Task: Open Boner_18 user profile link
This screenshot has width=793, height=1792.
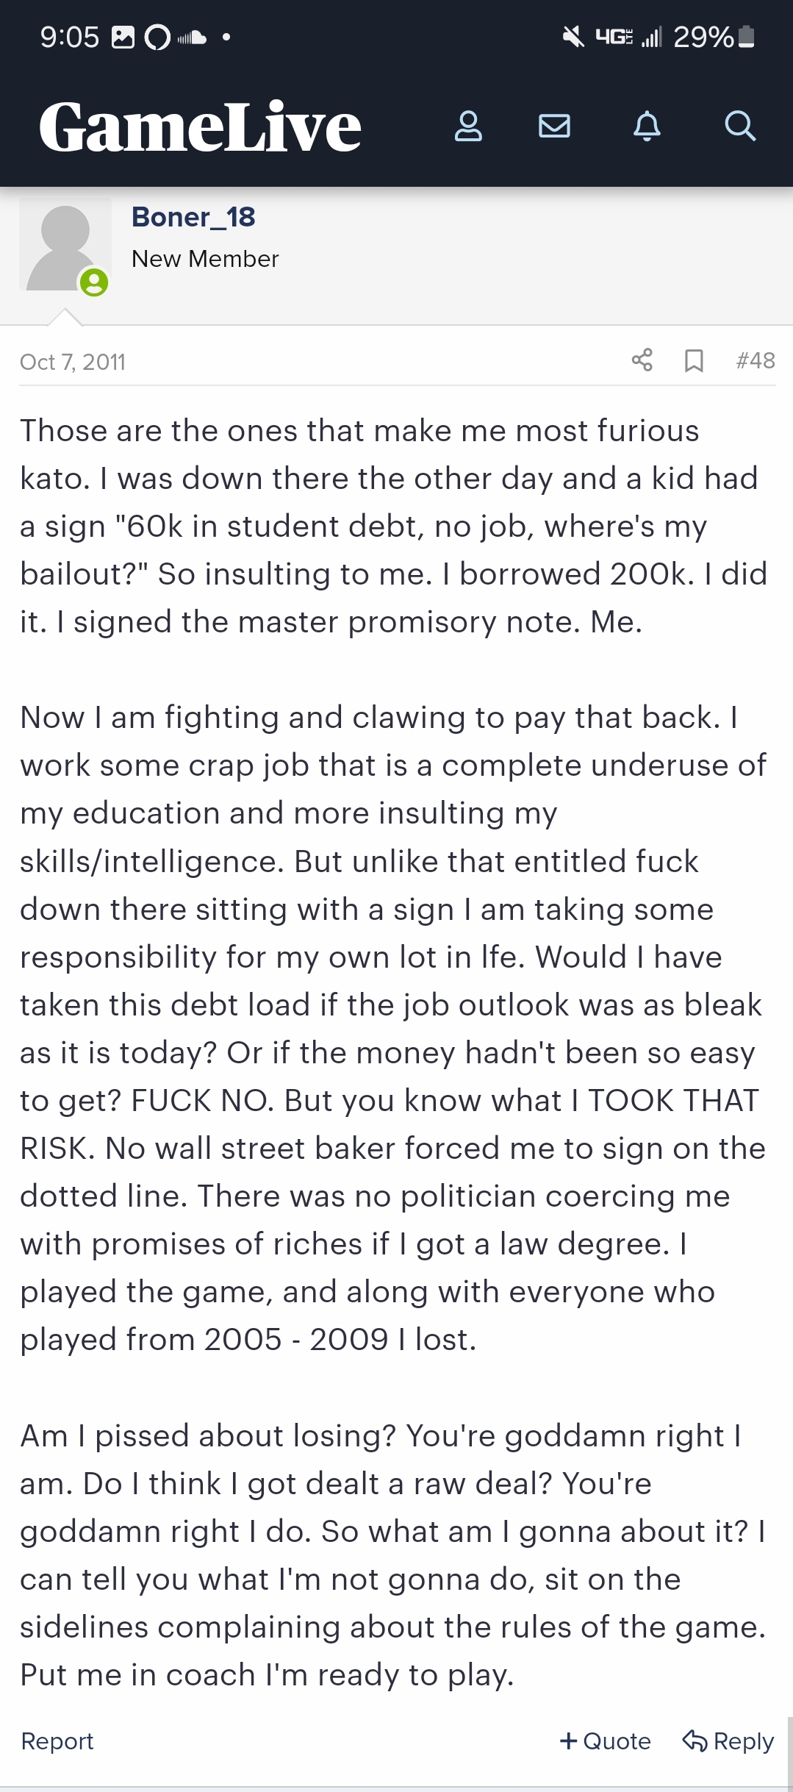Action: pyautogui.click(x=193, y=217)
